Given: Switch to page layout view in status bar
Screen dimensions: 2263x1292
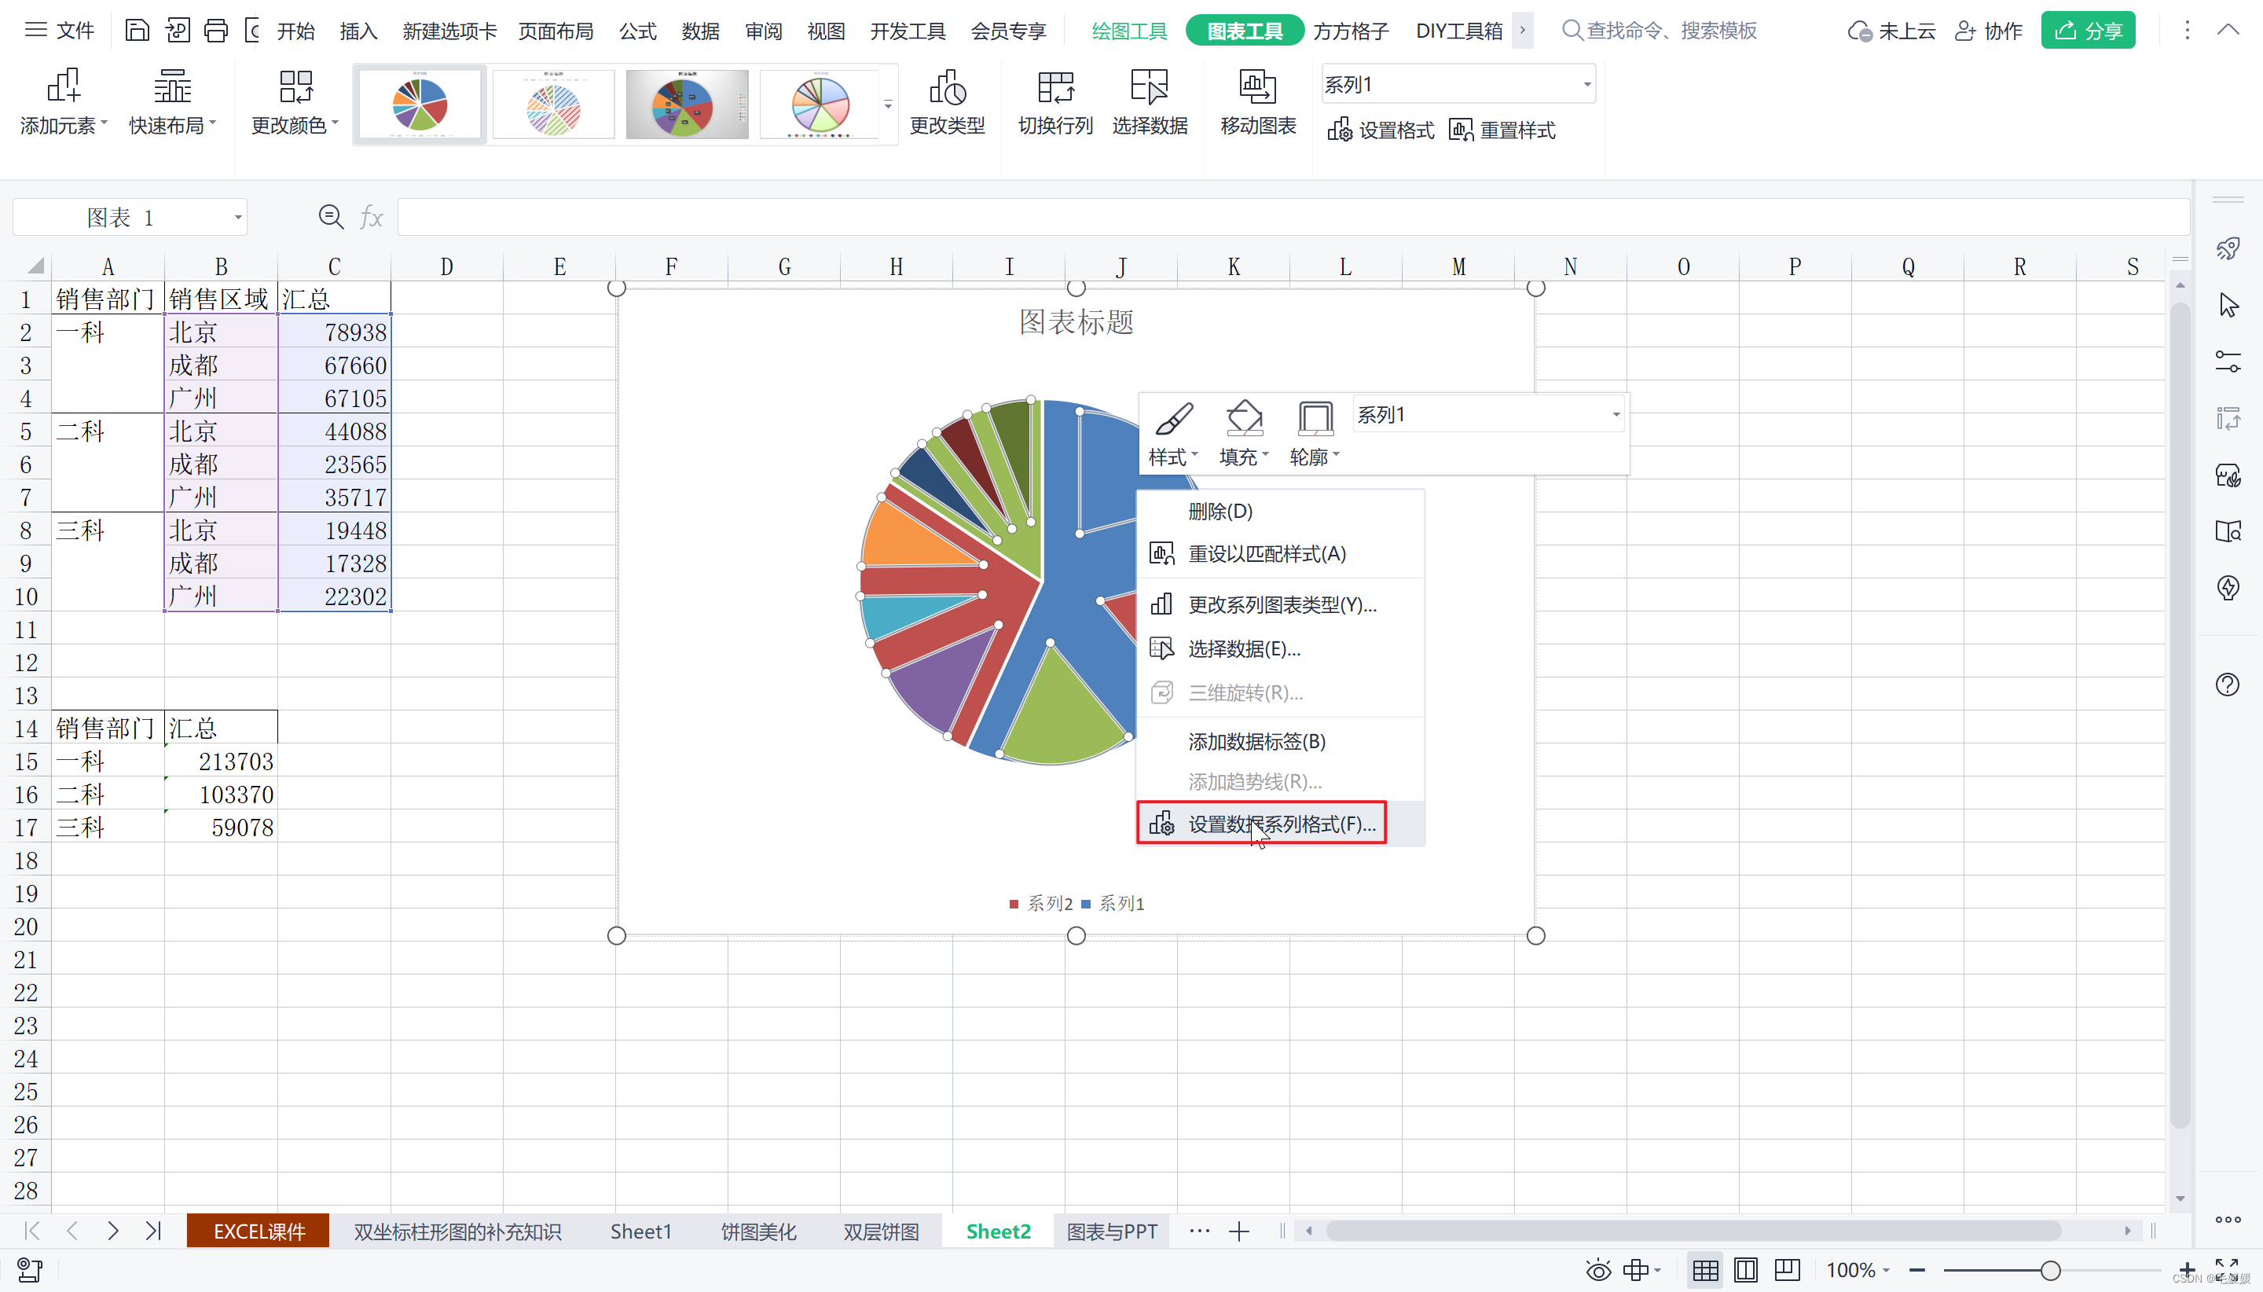Looking at the screenshot, I should pyautogui.click(x=1745, y=1270).
